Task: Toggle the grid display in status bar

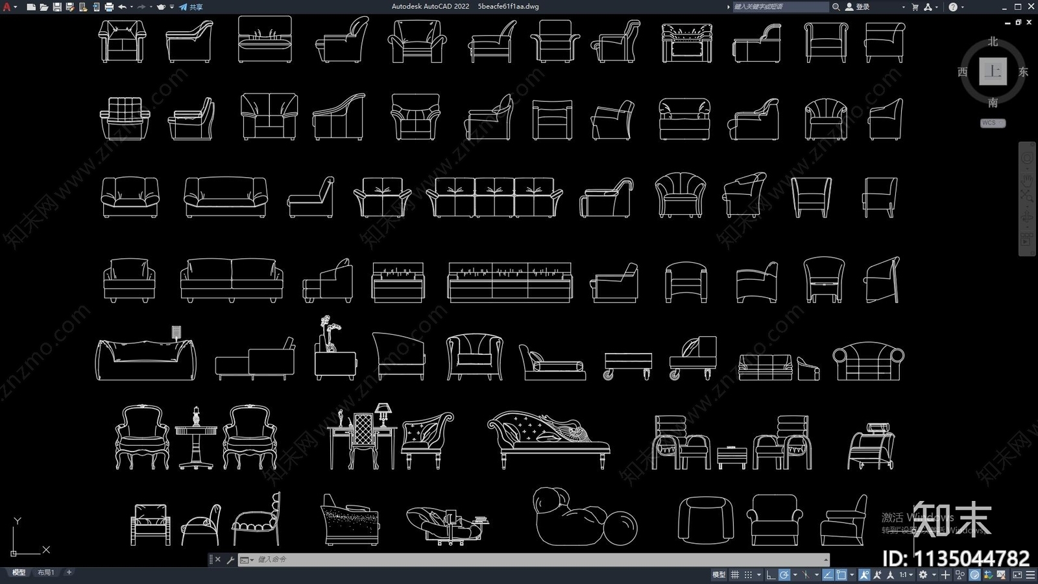Action: coord(735,575)
